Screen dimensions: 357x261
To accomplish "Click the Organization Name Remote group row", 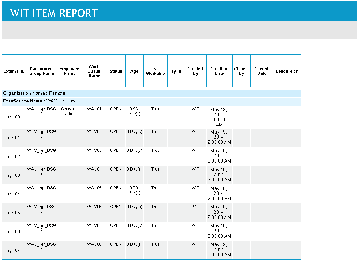I will pyautogui.click(x=34, y=93).
